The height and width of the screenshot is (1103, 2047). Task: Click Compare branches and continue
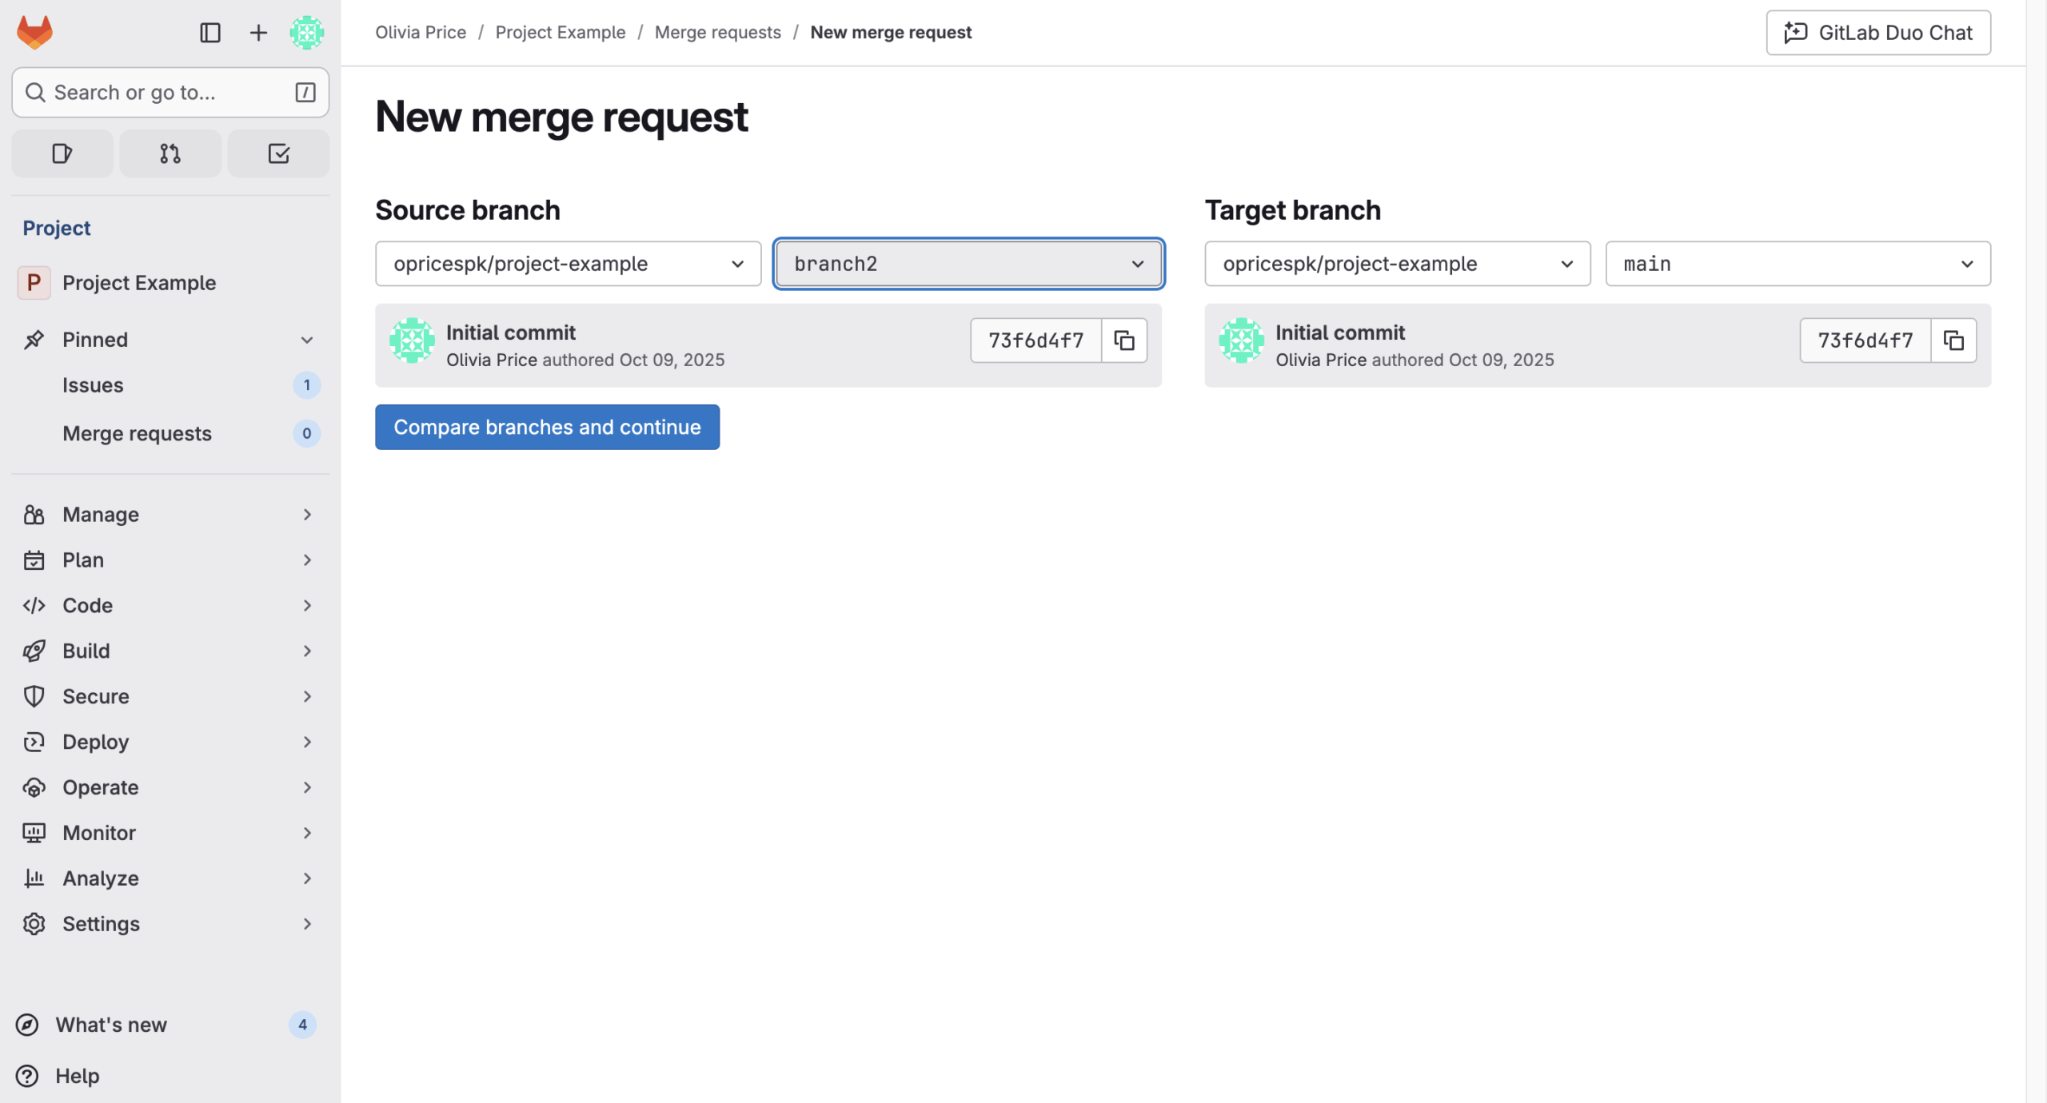point(547,428)
